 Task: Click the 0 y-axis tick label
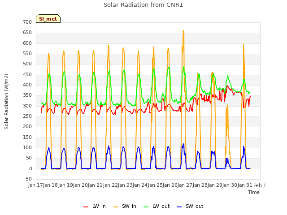pyautogui.click(x=30, y=168)
